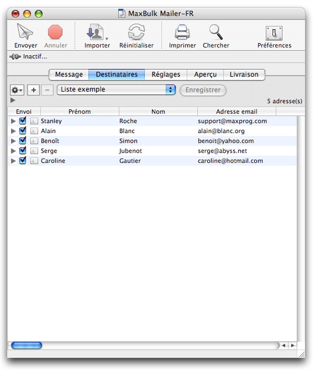Sort by the Envoi column header

pyautogui.click(x=24, y=111)
